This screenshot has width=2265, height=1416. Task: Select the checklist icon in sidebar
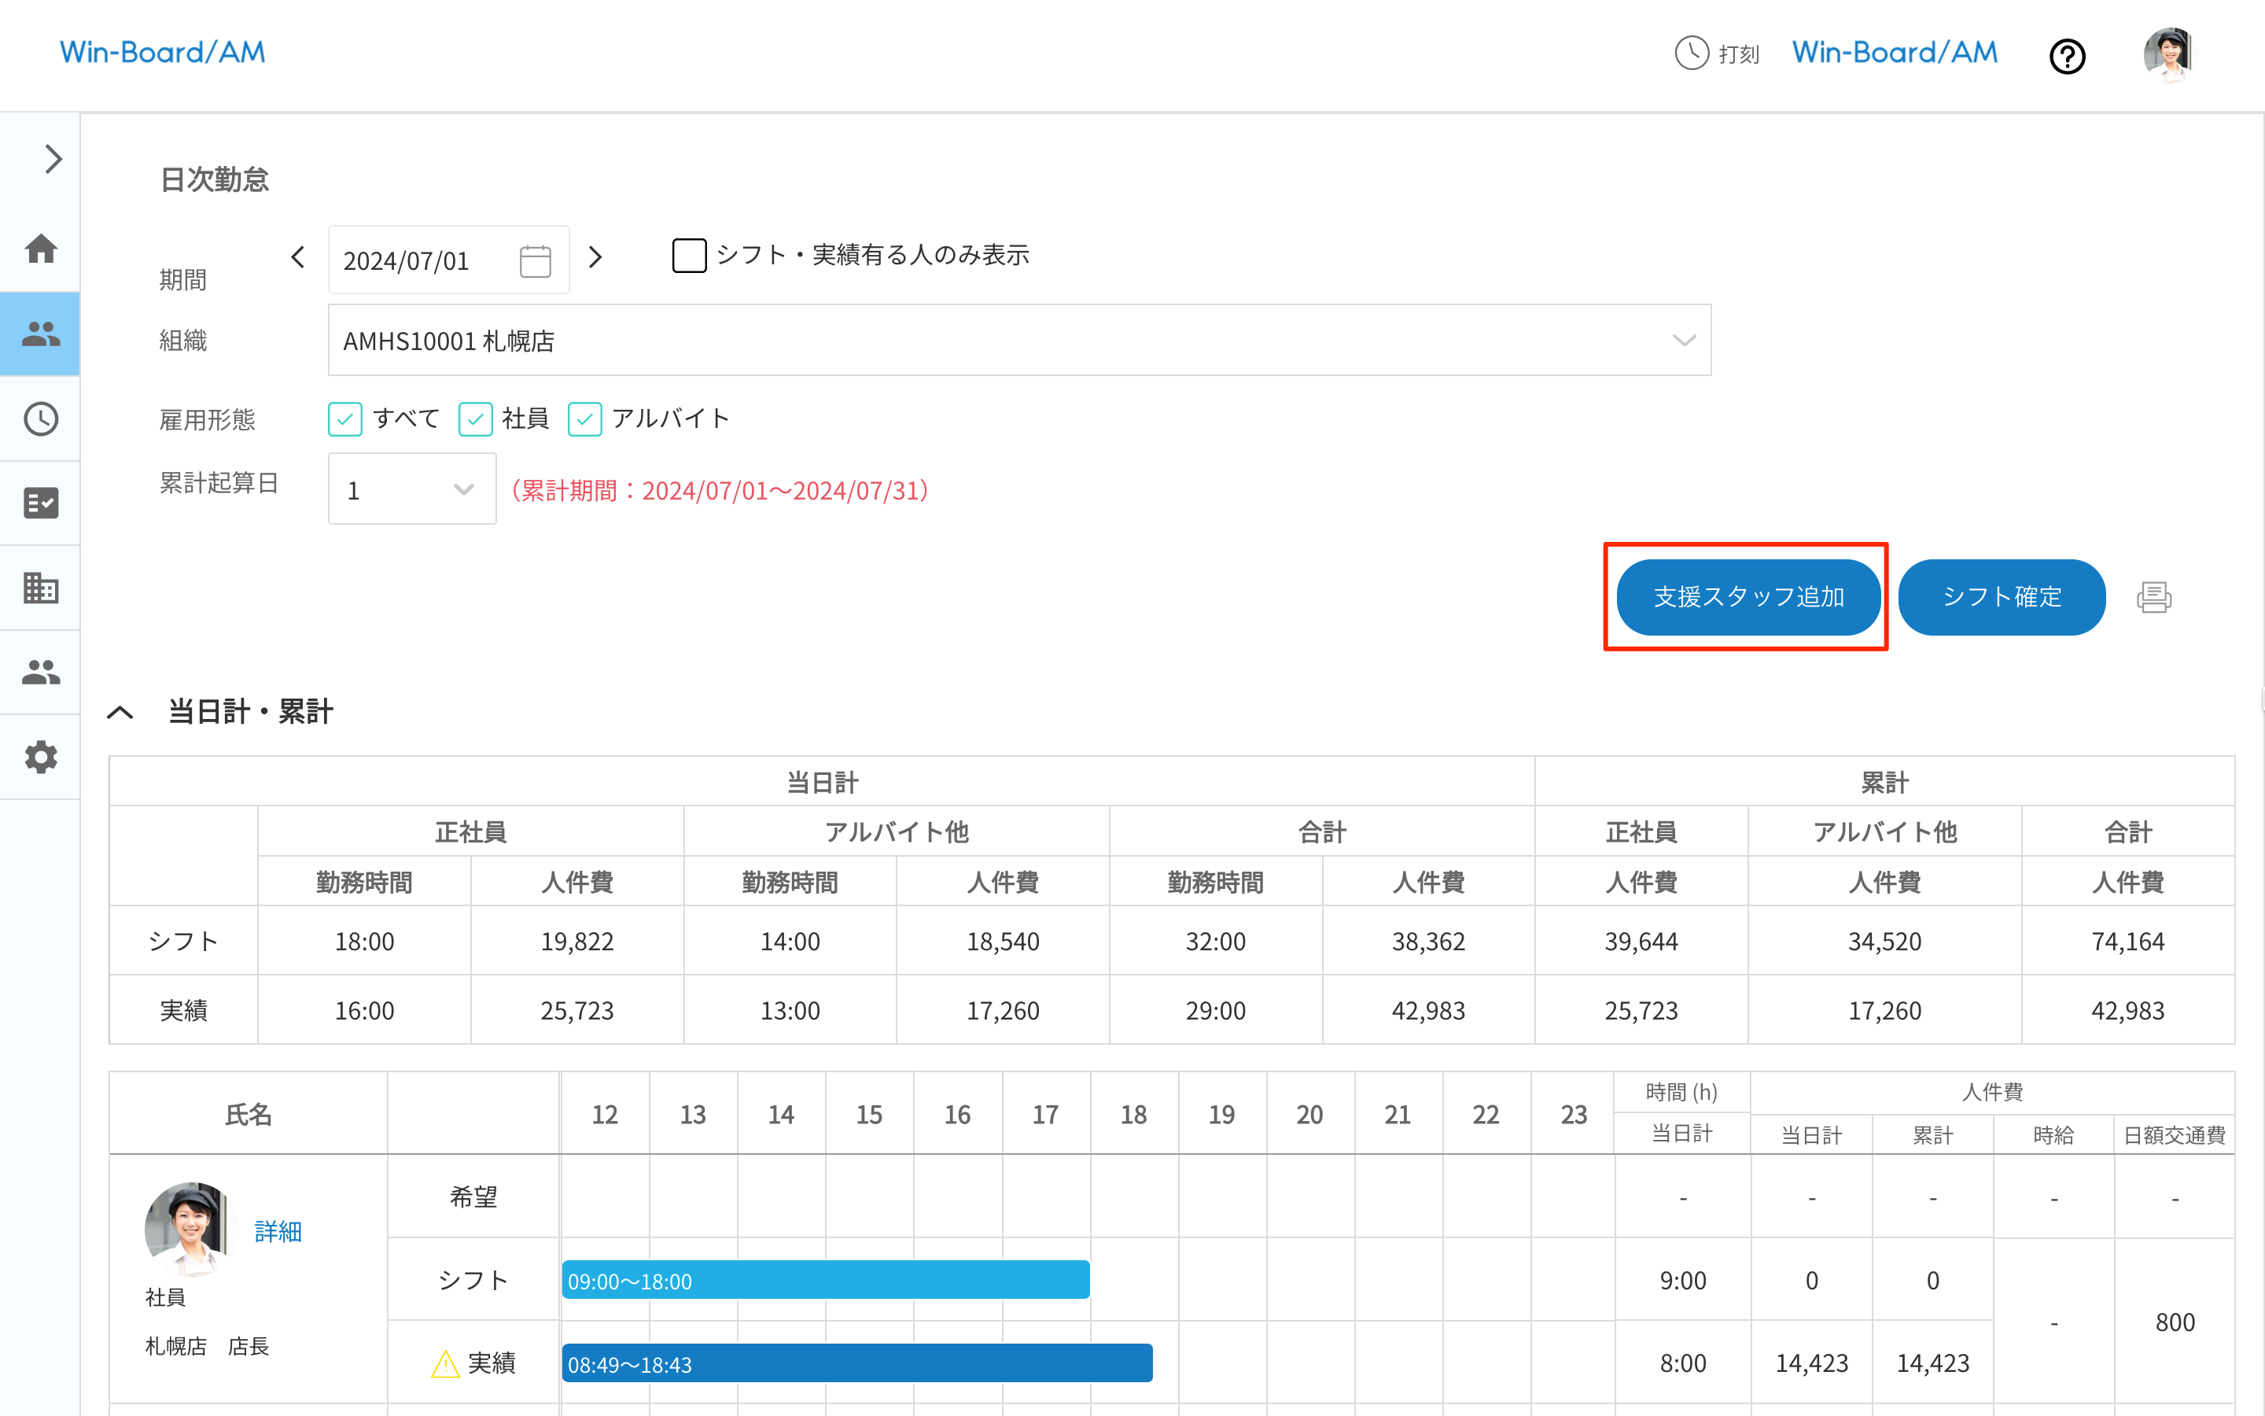[40, 503]
